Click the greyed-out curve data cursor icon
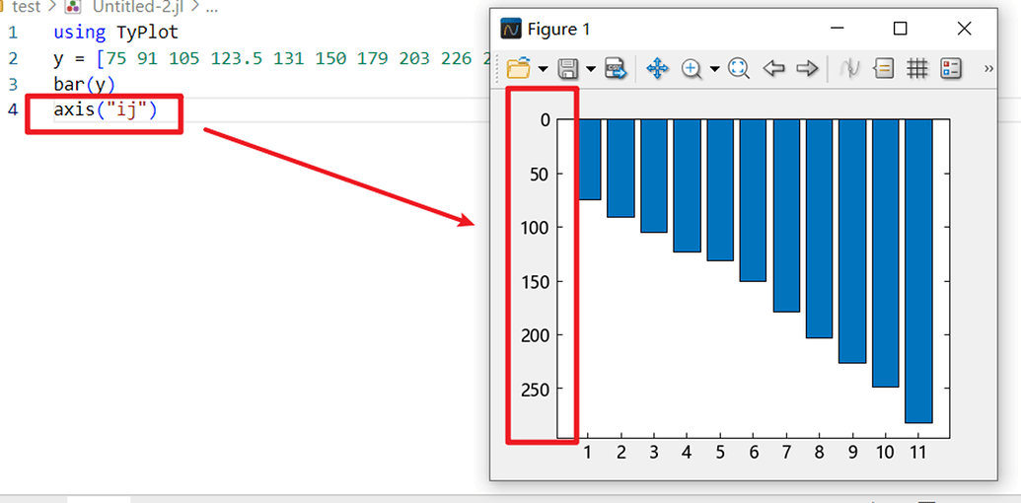This screenshot has width=1021, height=503. coord(849,68)
